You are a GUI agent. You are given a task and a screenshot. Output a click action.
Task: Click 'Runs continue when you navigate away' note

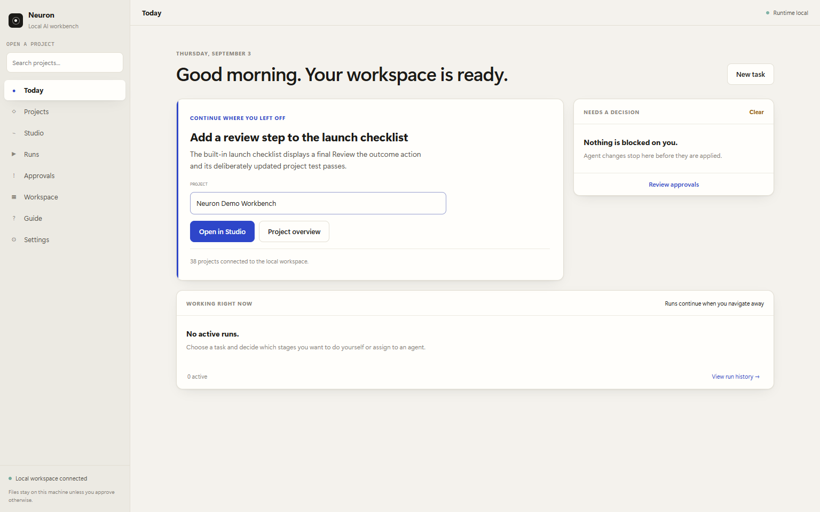714,303
